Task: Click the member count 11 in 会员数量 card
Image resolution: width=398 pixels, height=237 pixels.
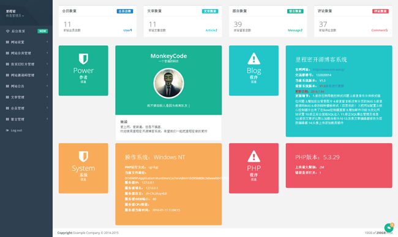Action: click(67, 24)
